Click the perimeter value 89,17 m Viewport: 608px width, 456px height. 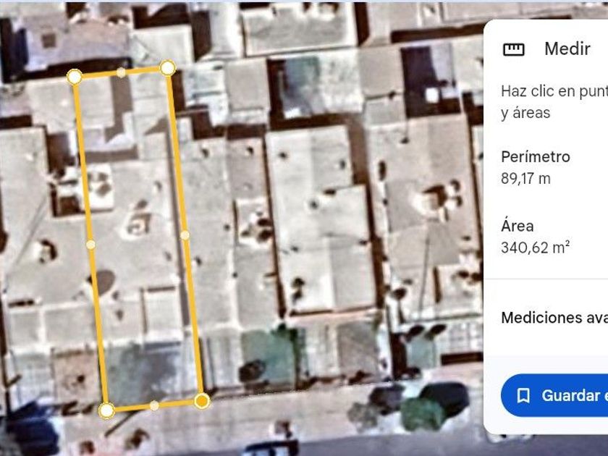525,179
